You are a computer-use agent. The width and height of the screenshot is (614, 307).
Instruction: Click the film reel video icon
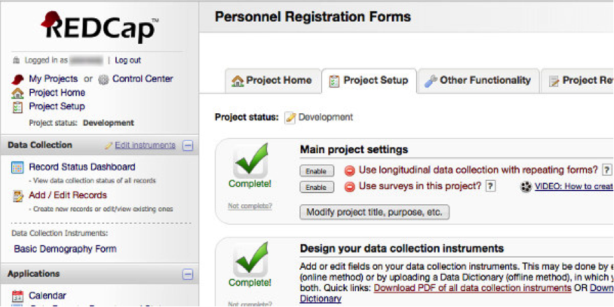[x=526, y=187]
